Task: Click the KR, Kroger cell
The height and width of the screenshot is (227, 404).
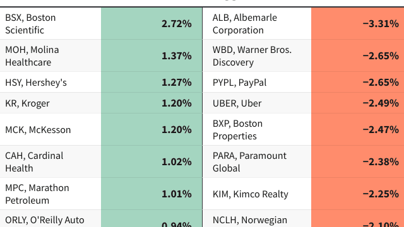Action: point(50,103)
